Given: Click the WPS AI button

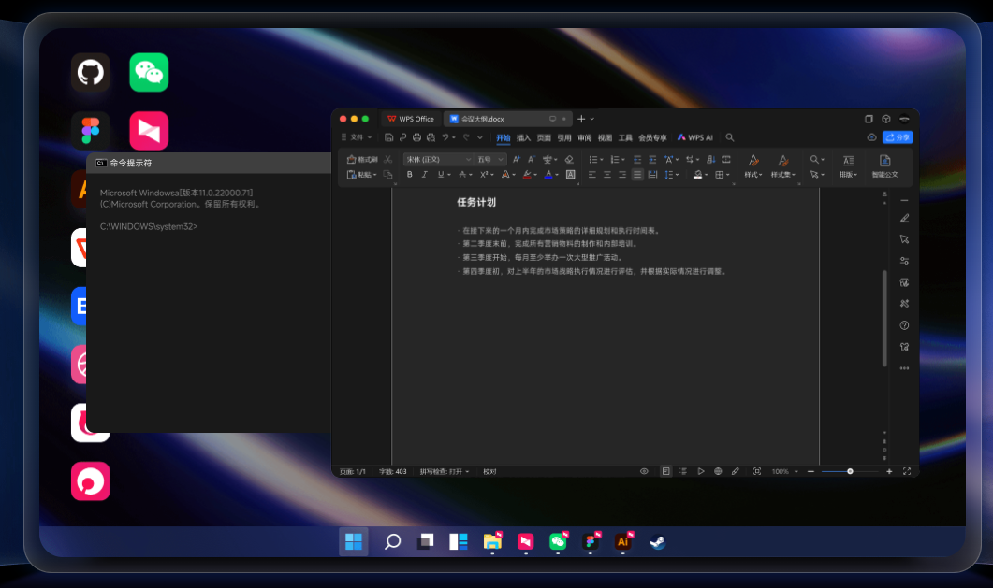Looking at the screenshot, I should (x=695, y=137).
